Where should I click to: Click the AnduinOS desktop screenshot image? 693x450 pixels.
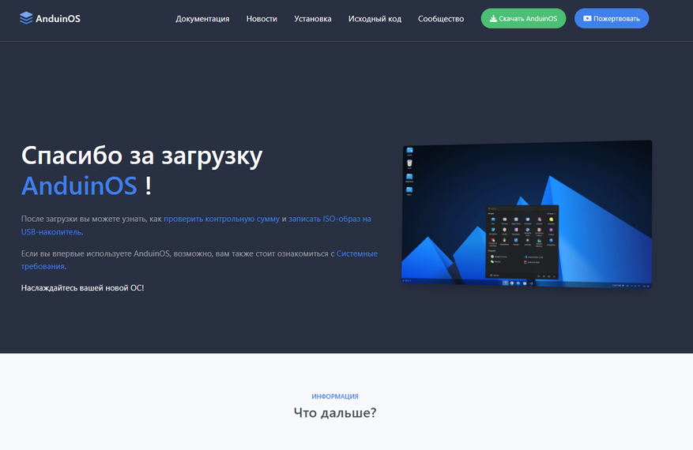(526, 215)
